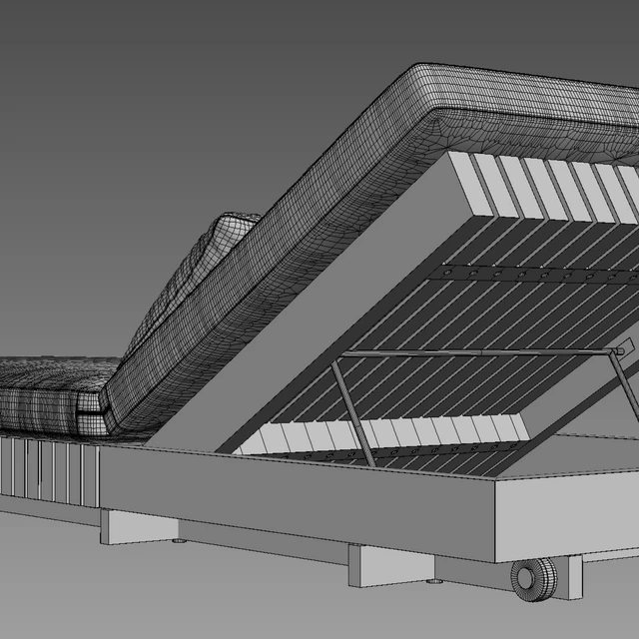Select the caster wheel under the bed frame
The height and width of the screenshot is (639, 639).
coord(534,579)
